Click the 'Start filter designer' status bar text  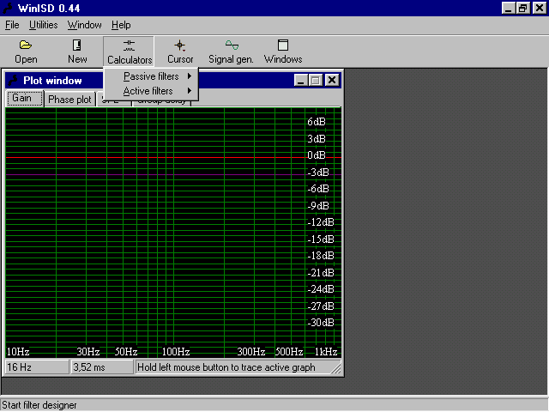tap(39, 405)
